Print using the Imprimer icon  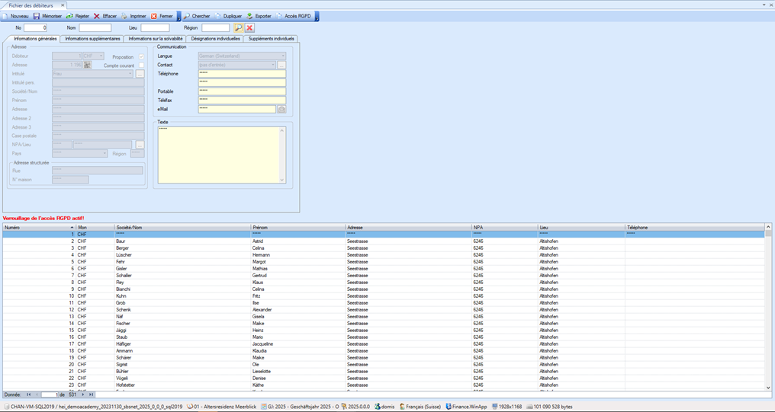(124, 16)
